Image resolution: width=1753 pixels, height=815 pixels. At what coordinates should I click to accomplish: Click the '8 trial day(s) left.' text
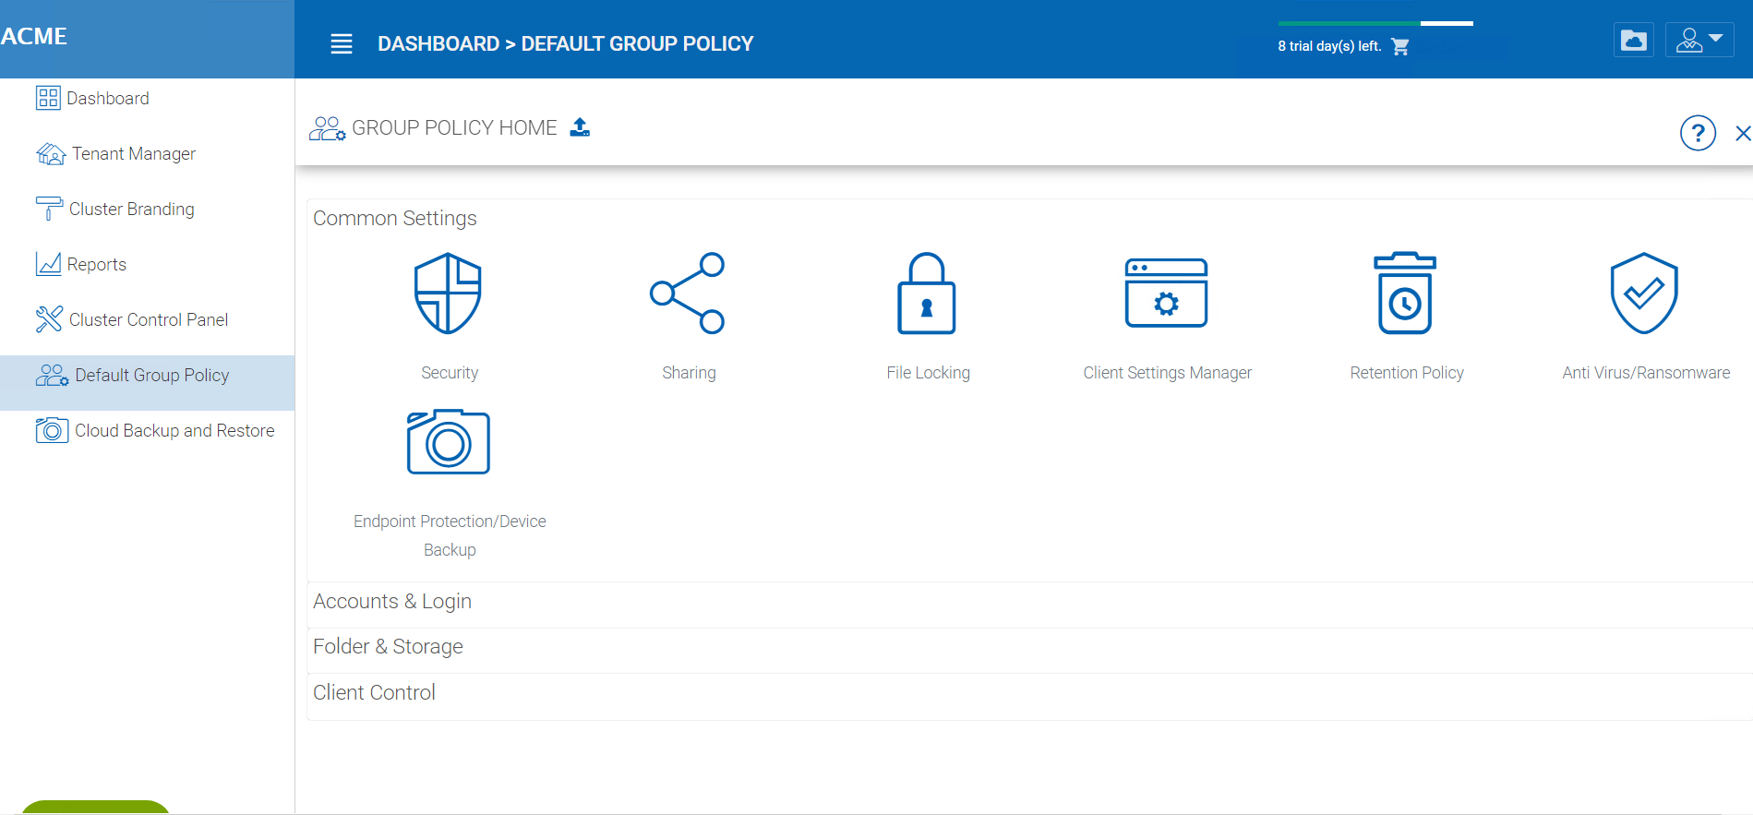pos(1329,46)
